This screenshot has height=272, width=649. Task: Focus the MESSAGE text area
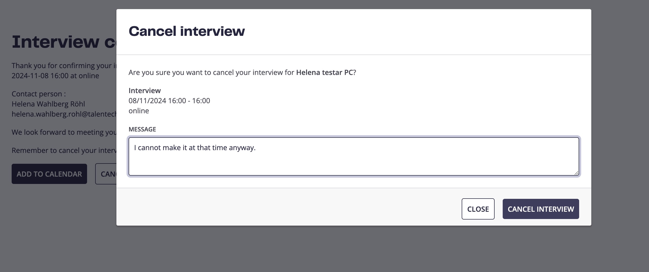click(354, 156)
